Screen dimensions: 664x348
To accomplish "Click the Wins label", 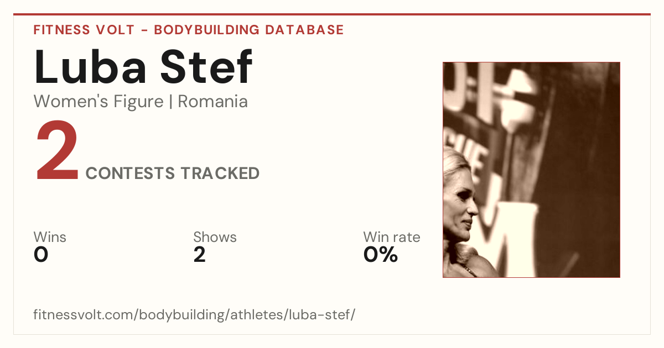I will click(x=50, y=238).
